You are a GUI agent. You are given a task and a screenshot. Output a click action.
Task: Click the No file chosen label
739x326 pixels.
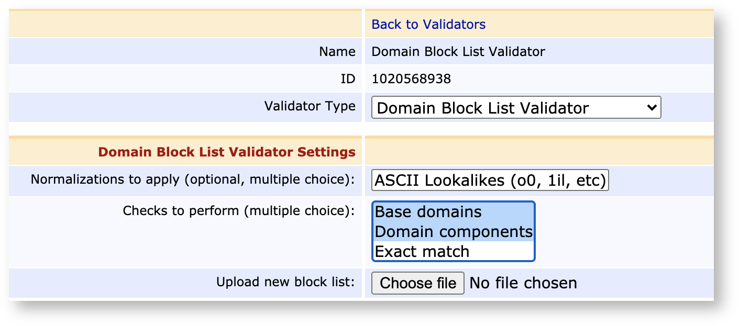523,283
